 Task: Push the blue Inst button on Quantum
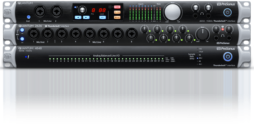coord(29,17)
